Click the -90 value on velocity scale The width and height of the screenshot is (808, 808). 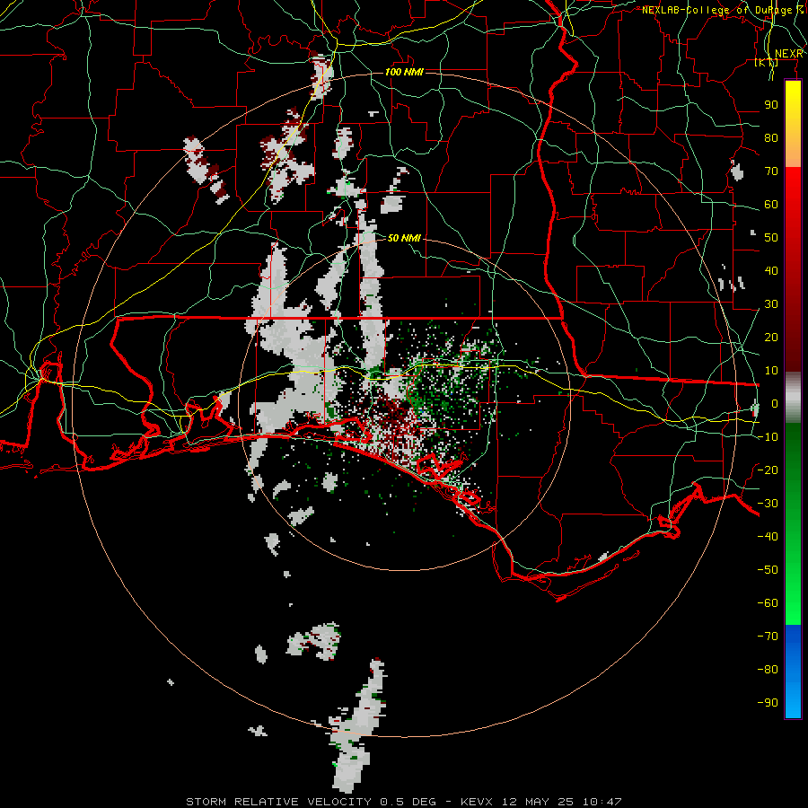[x=768, y=702]
